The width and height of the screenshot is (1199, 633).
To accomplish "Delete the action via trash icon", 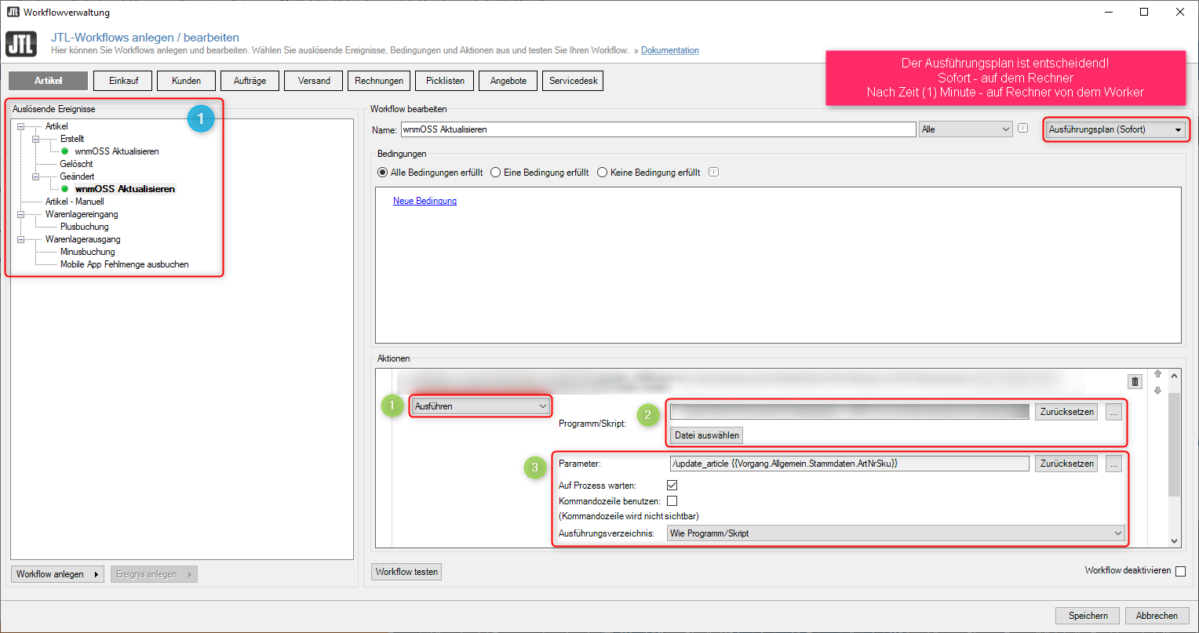I will coord(1135,381).
